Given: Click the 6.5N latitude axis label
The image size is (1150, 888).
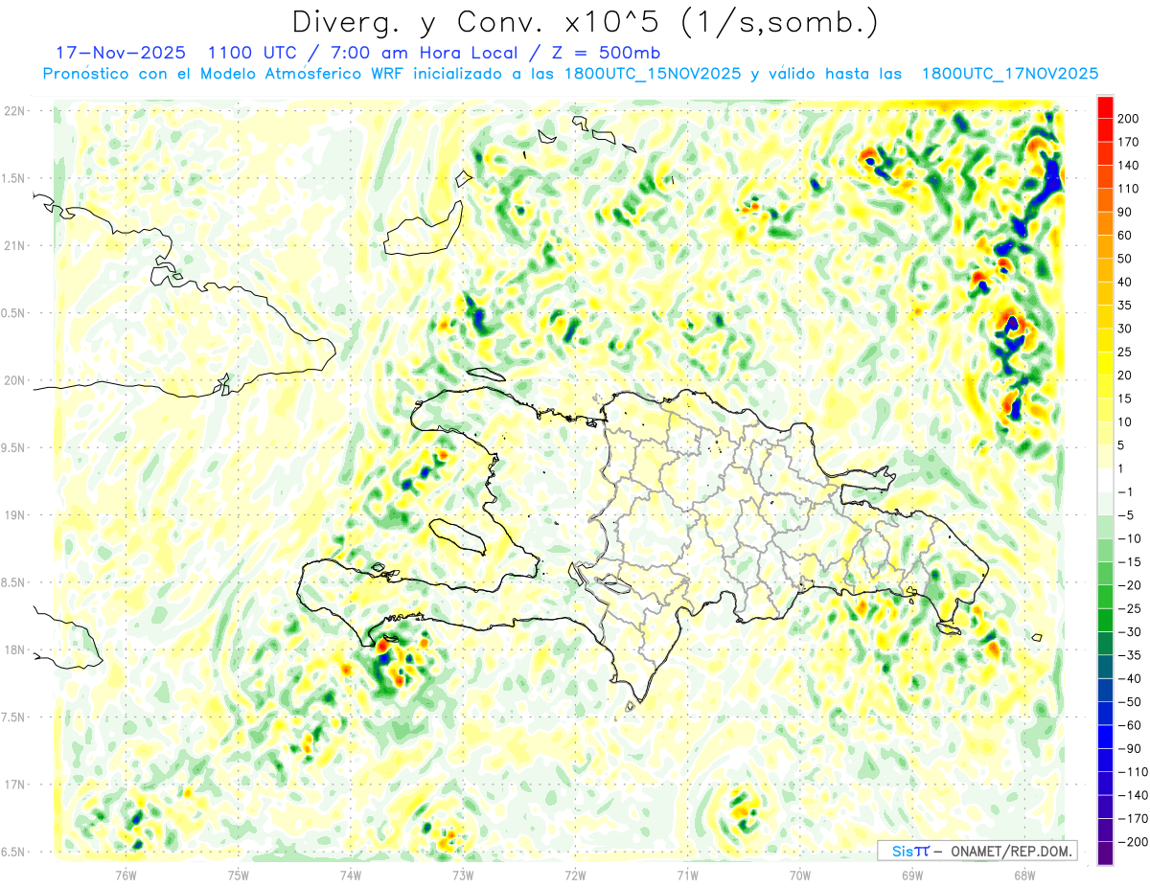Looking at the screenshot, I should coord(13,853).
